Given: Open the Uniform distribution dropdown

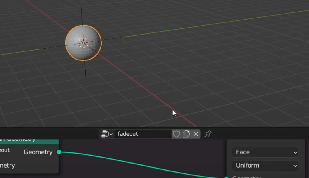Looking at the screenshot, I should point(265,165).
